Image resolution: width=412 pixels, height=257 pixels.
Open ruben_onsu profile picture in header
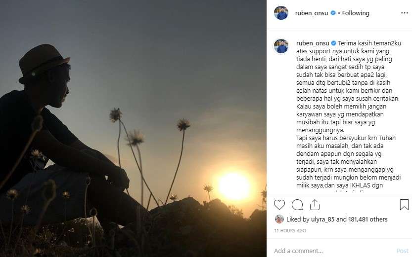click(x=281, y=13)
